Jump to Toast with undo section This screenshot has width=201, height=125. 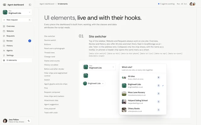[x=51, y=112]
